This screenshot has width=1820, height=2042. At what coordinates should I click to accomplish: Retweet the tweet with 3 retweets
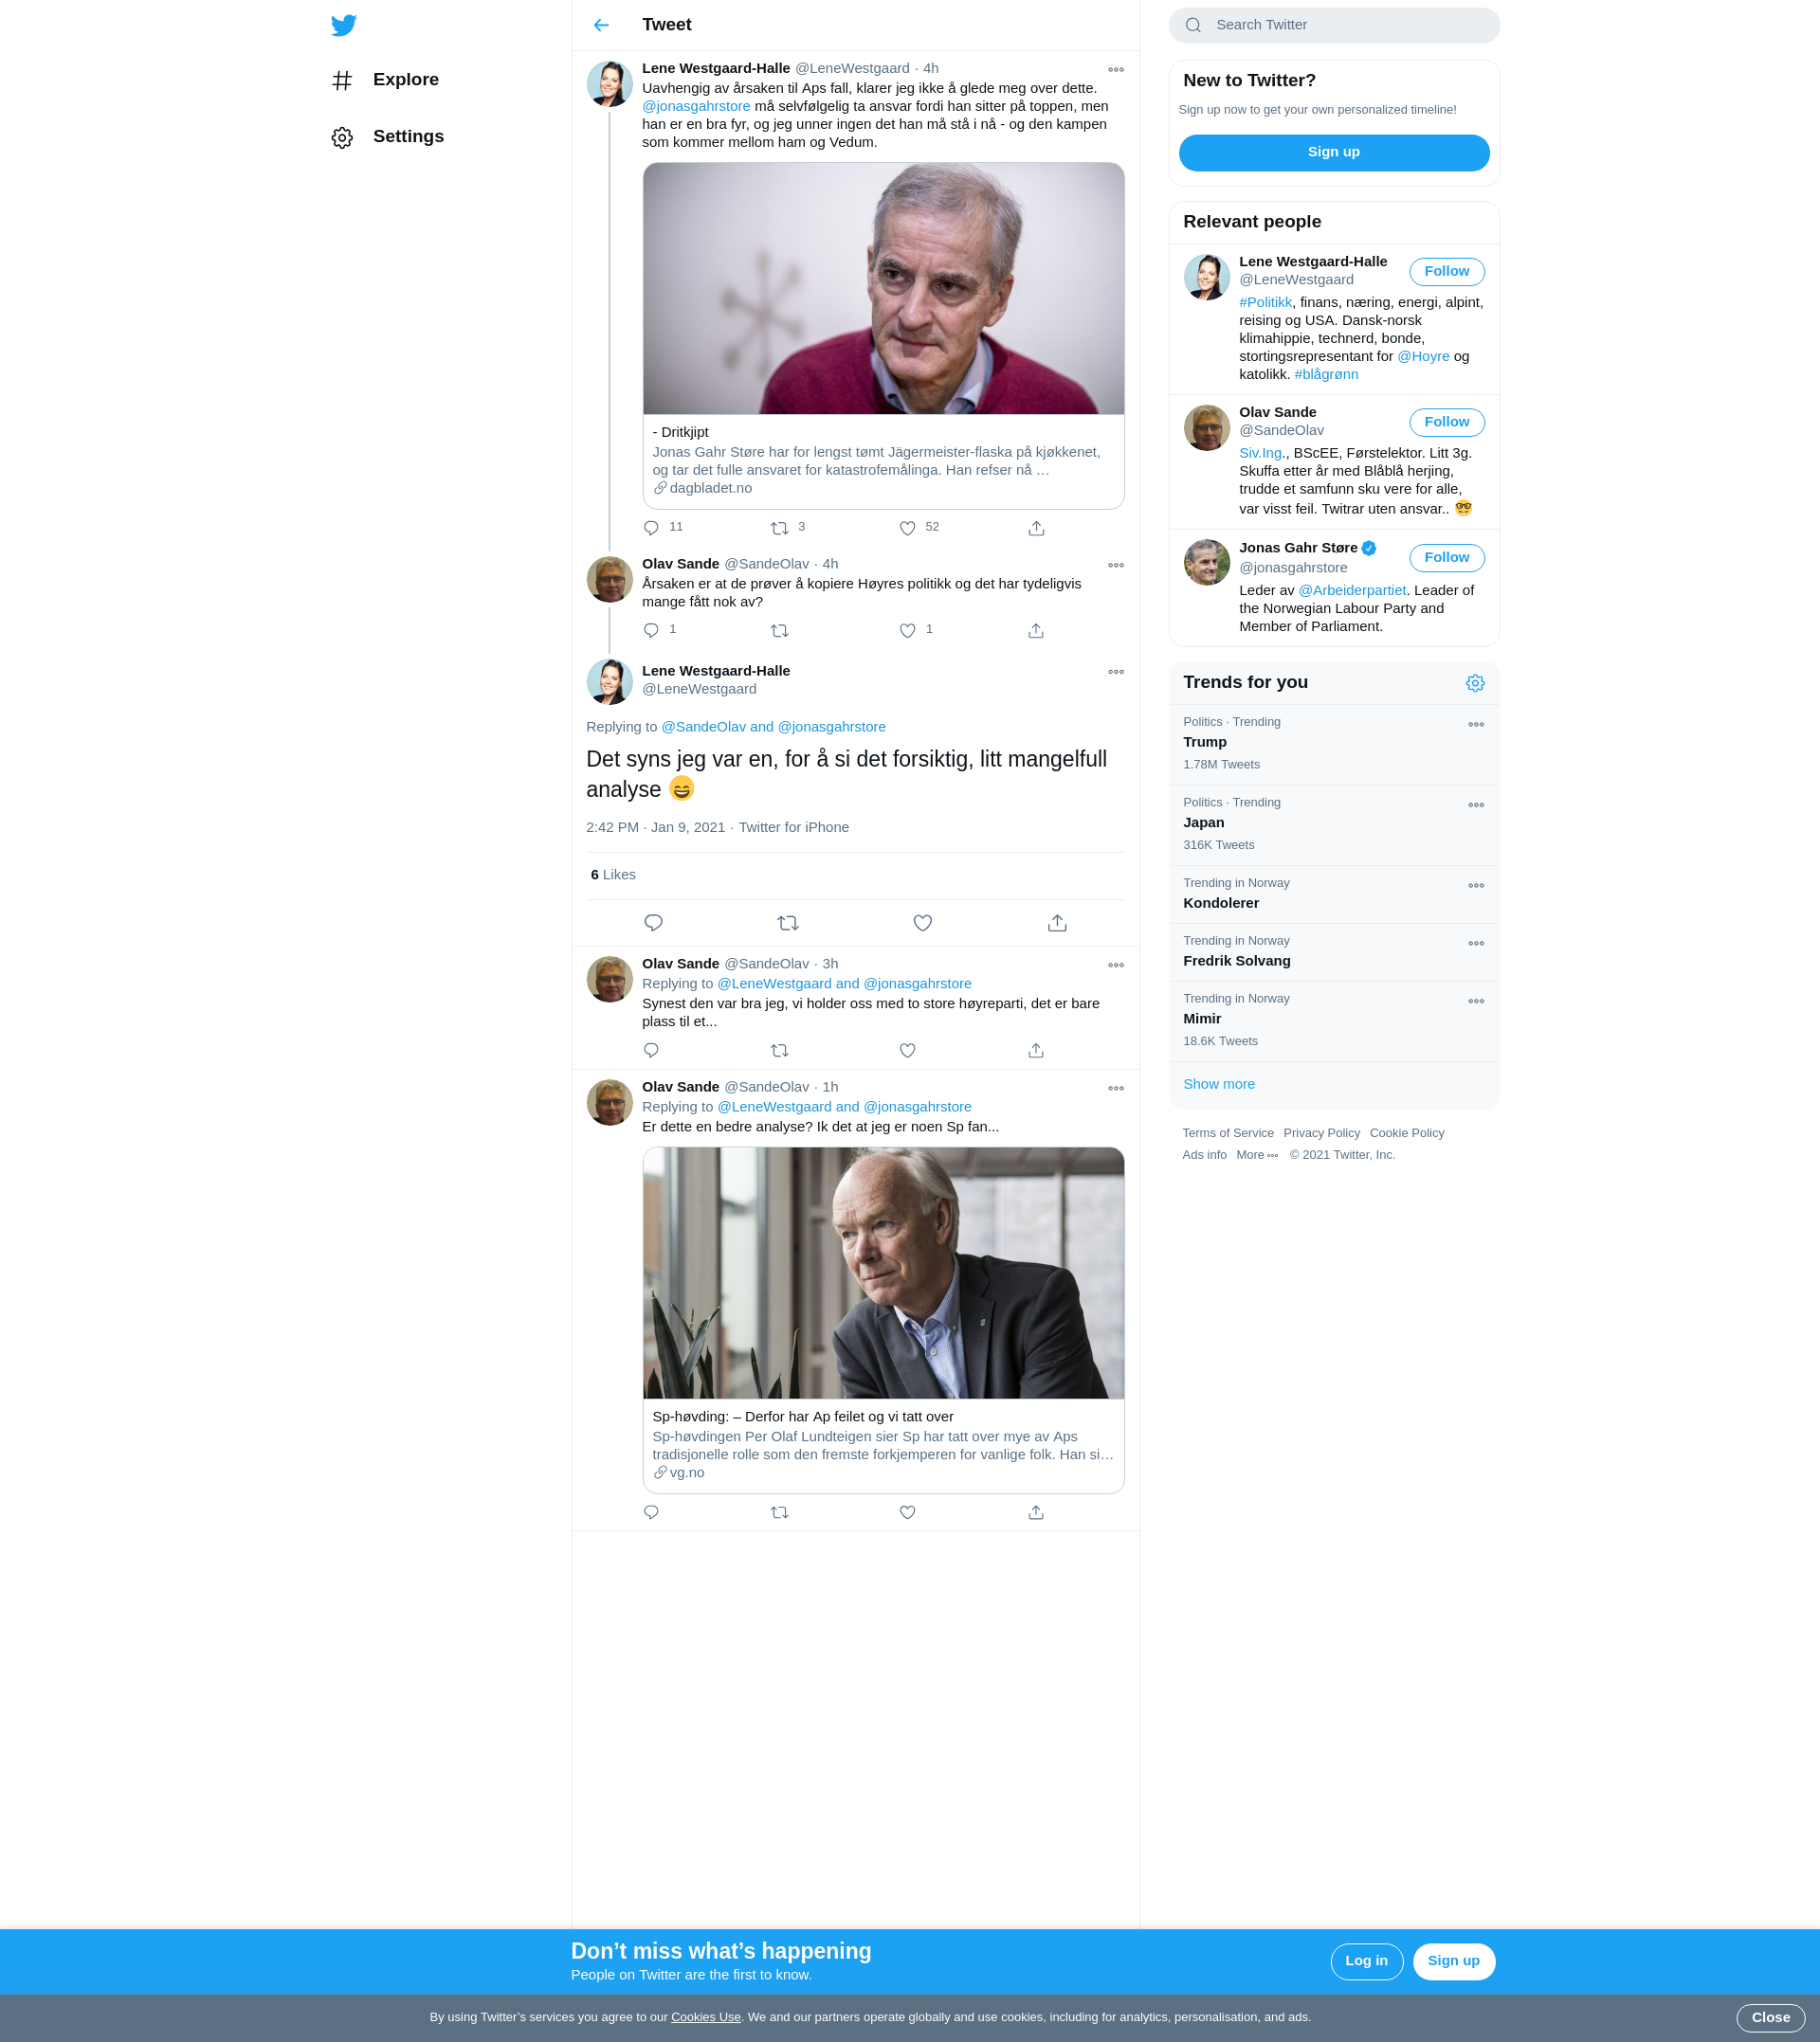click(x=780, y=528)
